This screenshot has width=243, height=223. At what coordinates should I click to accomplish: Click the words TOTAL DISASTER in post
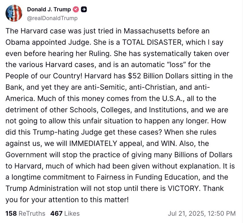click(152, 42)
